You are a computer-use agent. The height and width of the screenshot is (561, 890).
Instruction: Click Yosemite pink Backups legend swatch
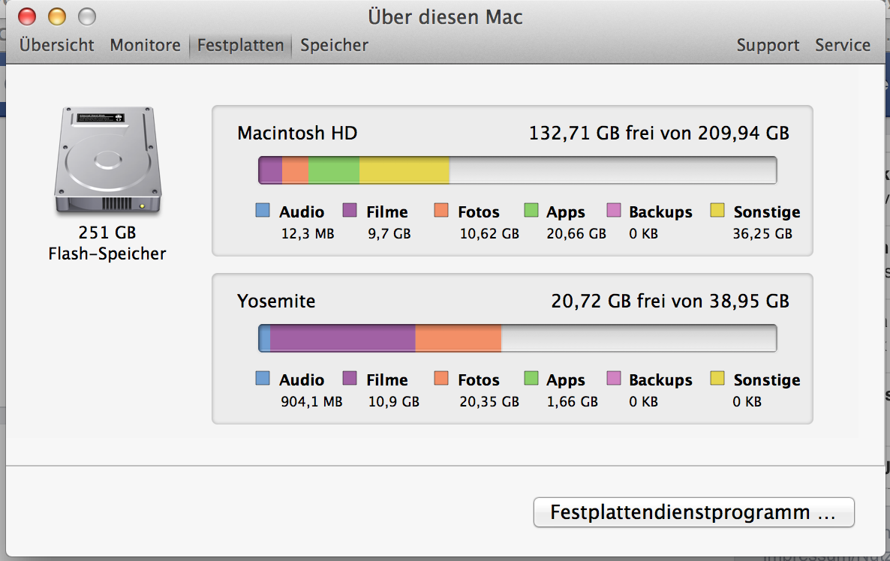[614, 378]
